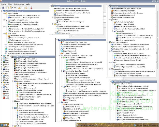The image size is (159, 127).
Task: Select Definir Senha de Root
Action: tap(18, 36)
